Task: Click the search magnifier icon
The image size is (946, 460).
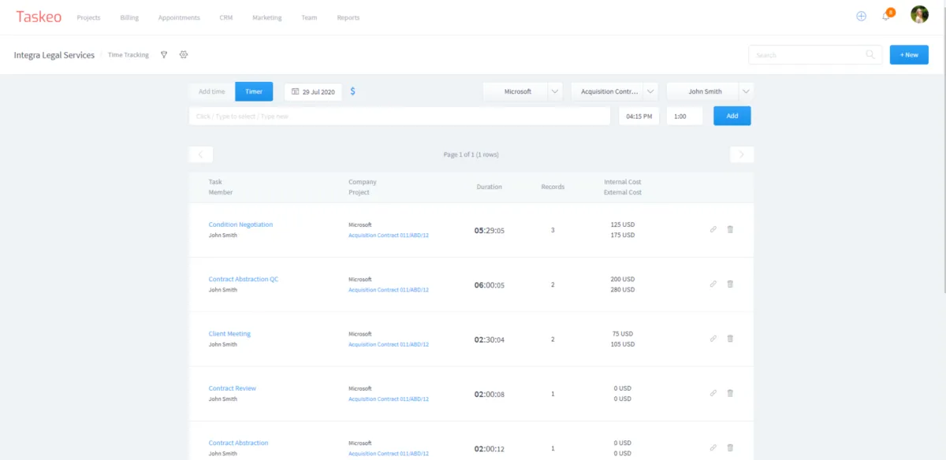Action: click(x=870, y=55)
